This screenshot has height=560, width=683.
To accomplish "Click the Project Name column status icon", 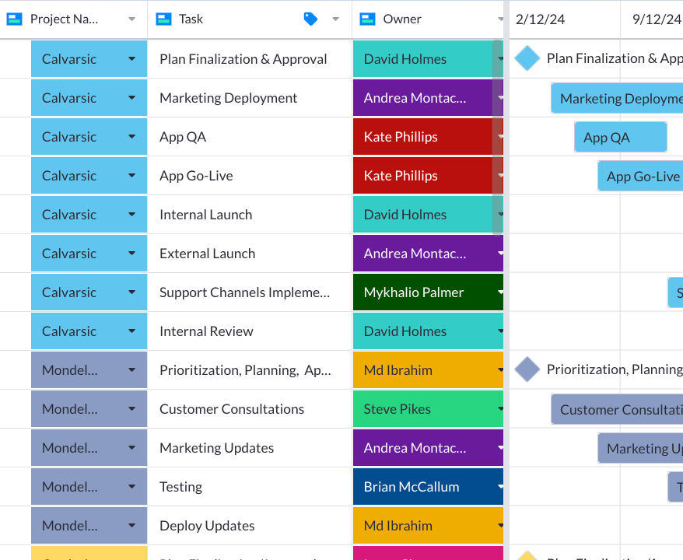I will click(13, 18).
